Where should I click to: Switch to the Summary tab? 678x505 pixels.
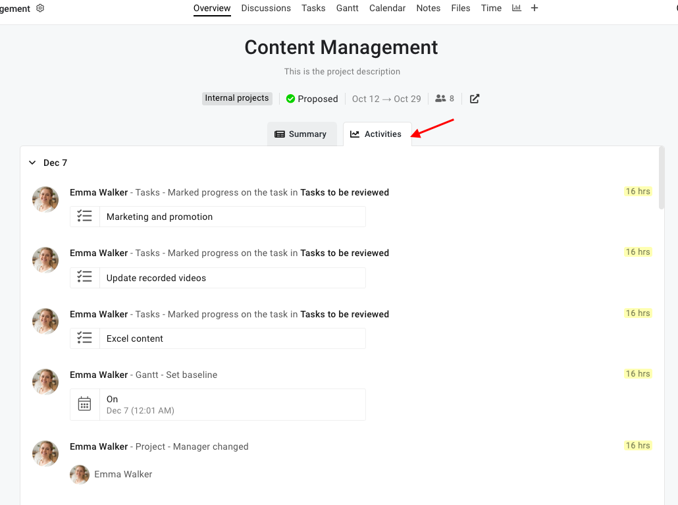(302, 134)
